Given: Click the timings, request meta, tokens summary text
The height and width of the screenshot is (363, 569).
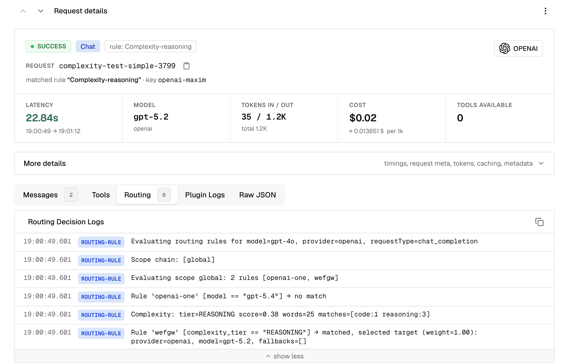Looking at the screenshot, I should pos(458,163).
